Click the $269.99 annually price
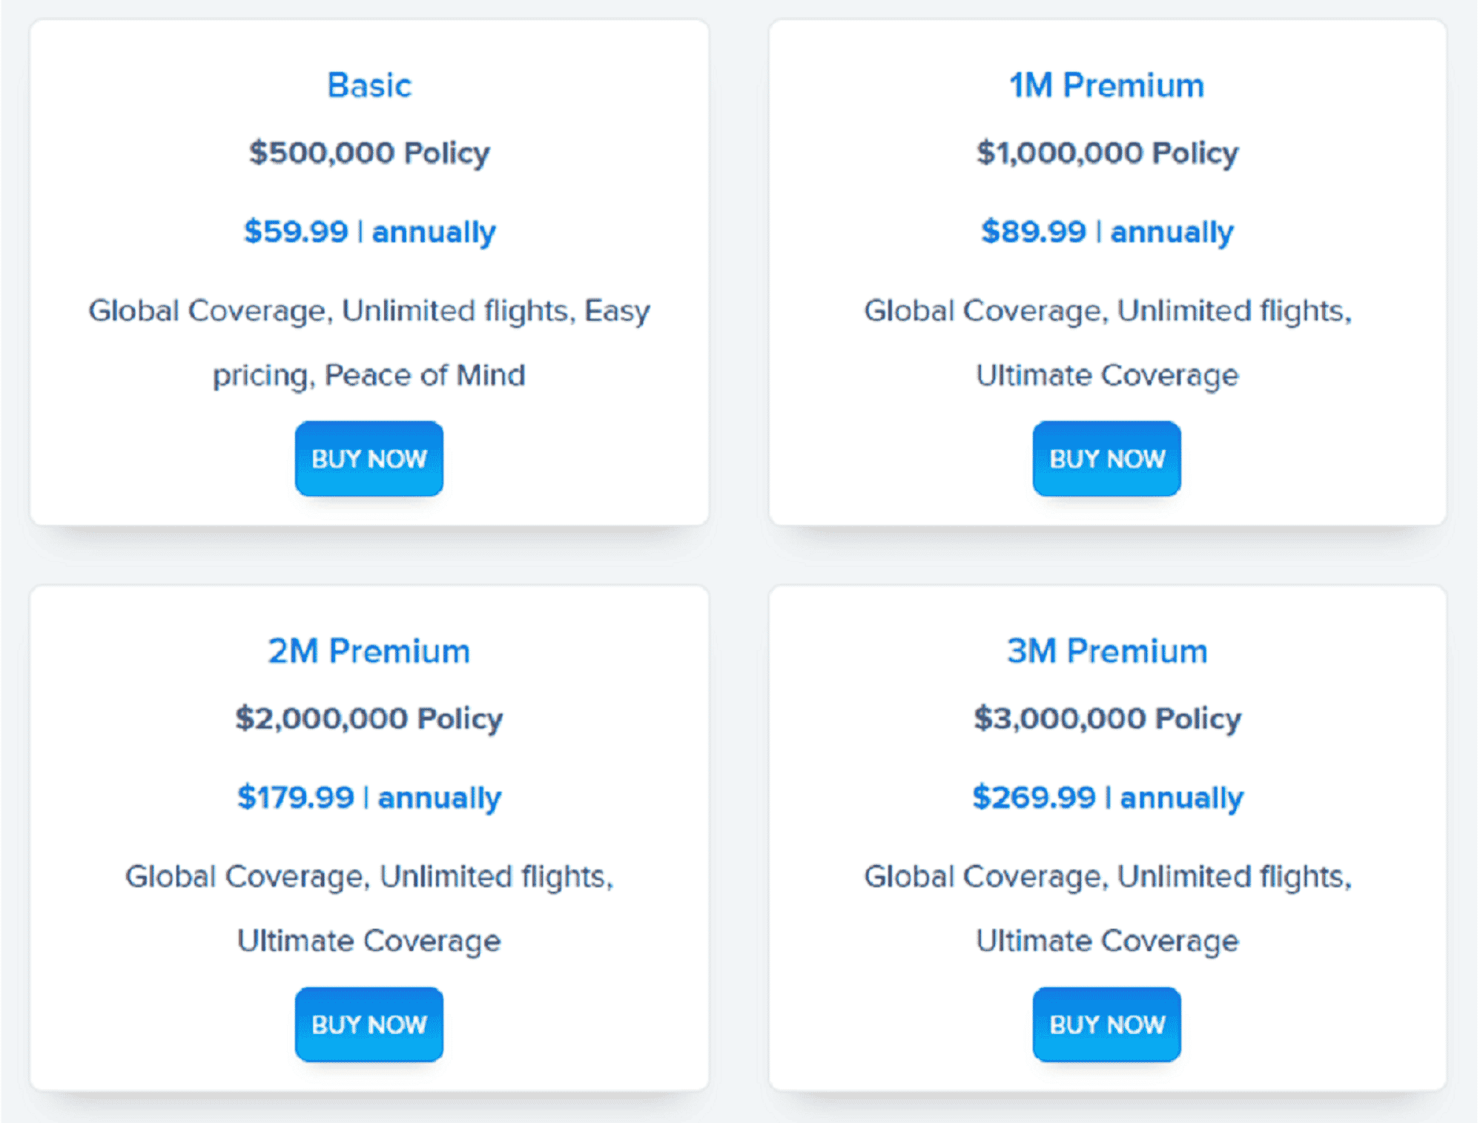The image size is (1483, 1123). coord(1107,798)
